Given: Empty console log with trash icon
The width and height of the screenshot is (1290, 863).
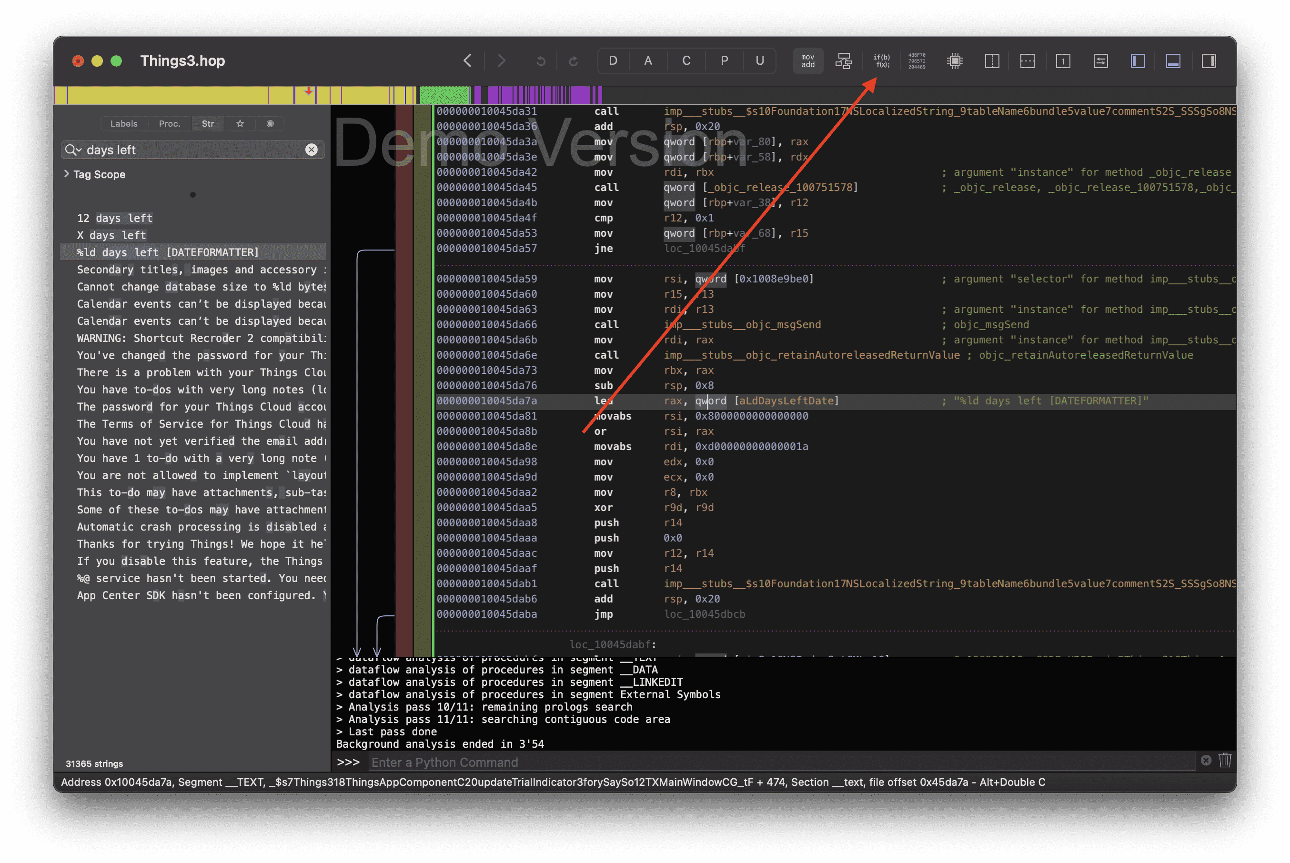Looking at the screenshot, I should click(1225, 761).
